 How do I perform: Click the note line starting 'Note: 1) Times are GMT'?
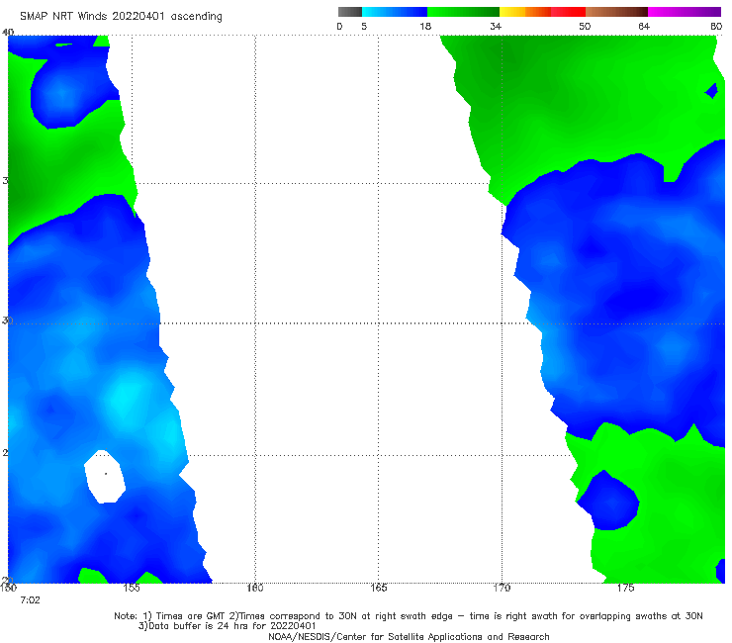pyautogui.click(x=409, y=616)
